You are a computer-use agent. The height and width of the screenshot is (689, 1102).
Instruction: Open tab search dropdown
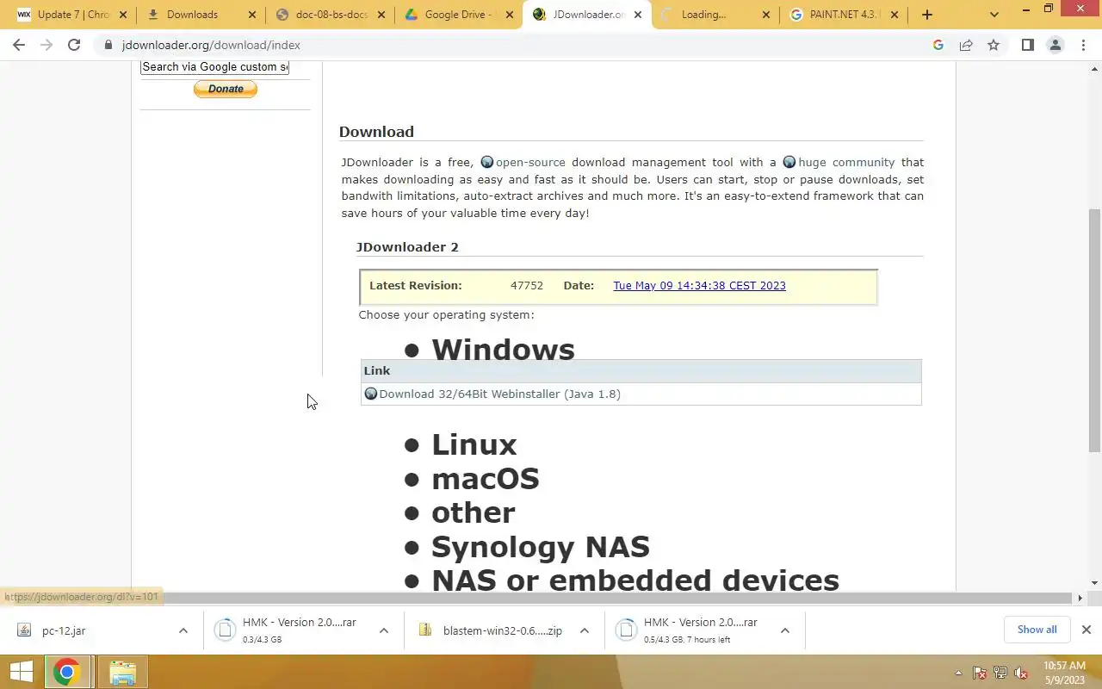[994, 15]
